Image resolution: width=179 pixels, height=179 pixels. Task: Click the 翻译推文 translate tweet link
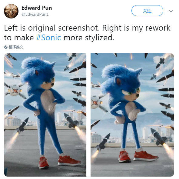pos(16,47)
